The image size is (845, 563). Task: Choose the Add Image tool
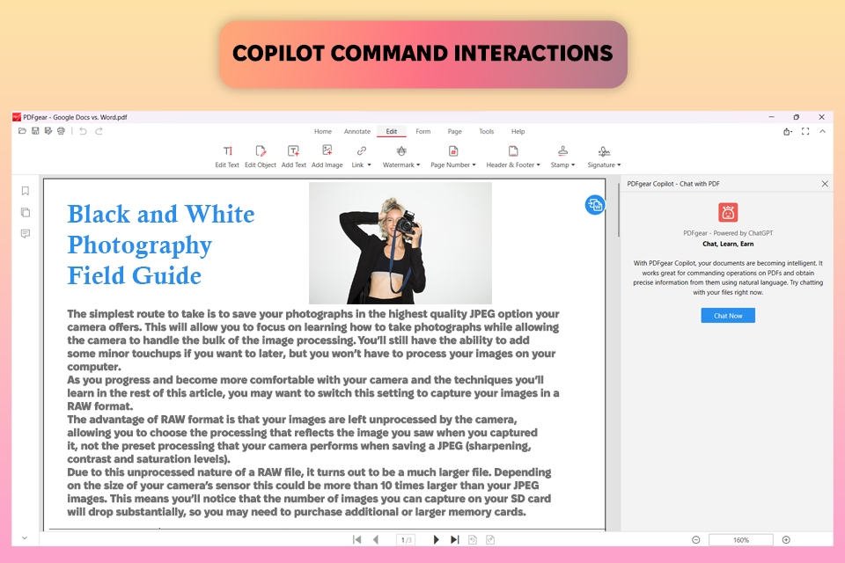[327, 157]
